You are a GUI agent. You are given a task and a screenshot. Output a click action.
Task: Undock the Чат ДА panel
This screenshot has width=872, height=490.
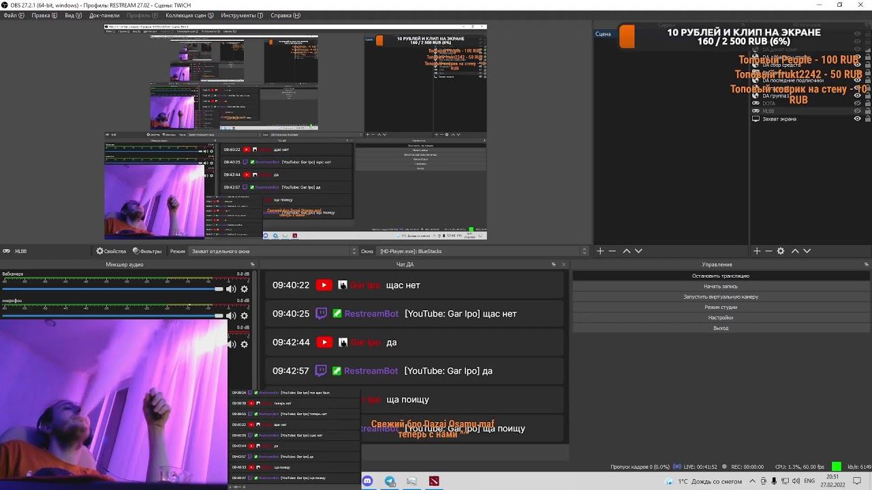[x=553, y=264]
